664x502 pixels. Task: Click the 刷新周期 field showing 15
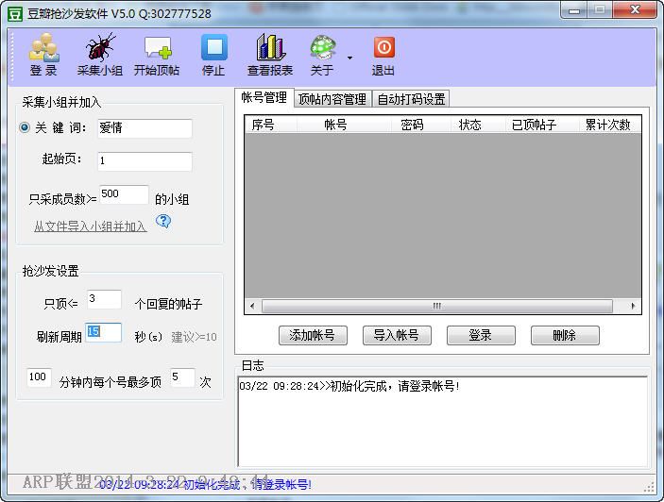[103, 332]
